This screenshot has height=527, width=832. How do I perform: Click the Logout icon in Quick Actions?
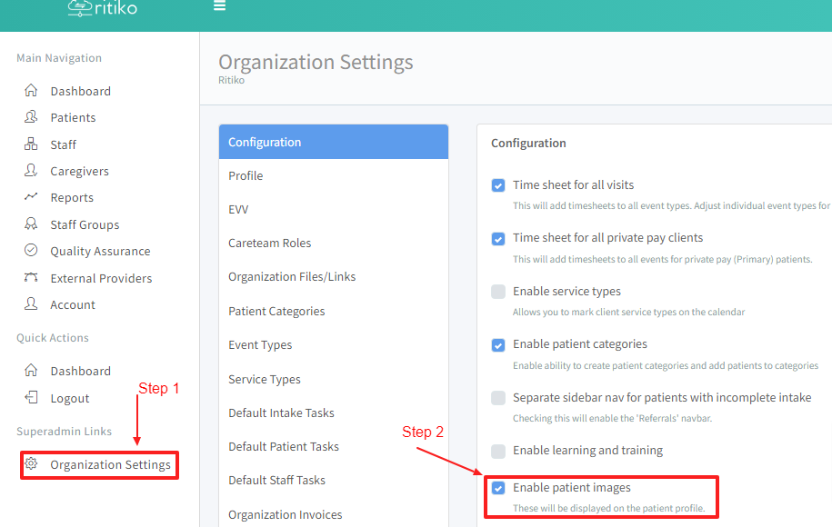(x=31, y=398)
